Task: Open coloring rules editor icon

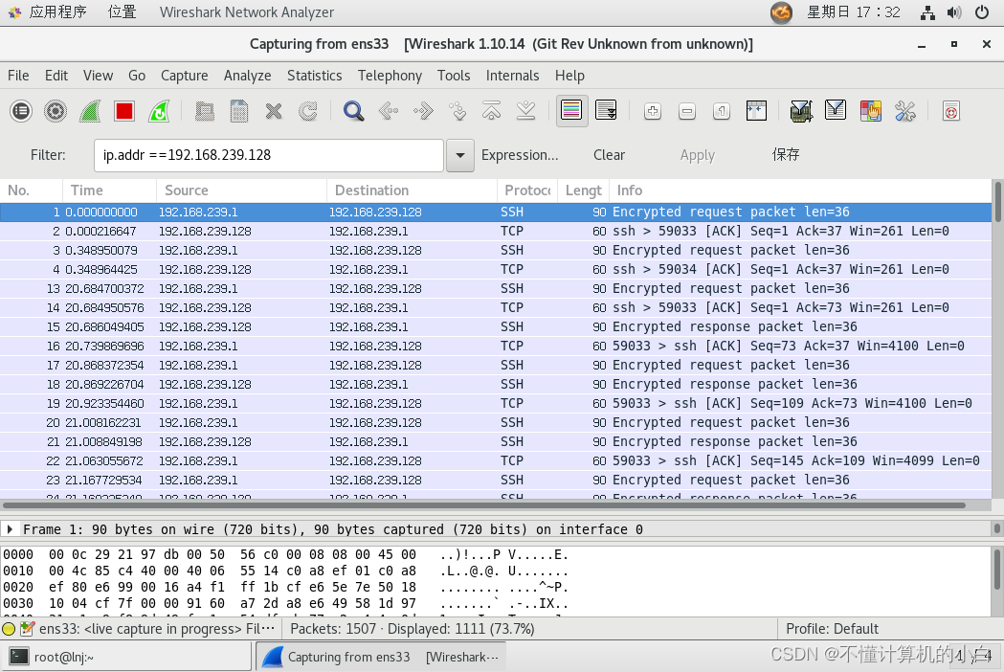Action: coord(870,111)
